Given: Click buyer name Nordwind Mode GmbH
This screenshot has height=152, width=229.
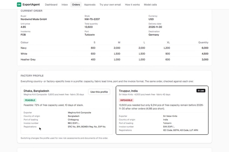Looking at the screenshot, I should click(x=34, y=19).
